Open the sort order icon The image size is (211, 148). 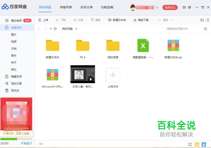pos(202,20)
